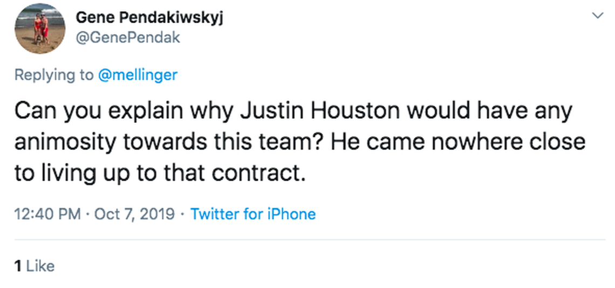The width and height of the screenshot is (615, 288).
Task: Click the "Replying to" label
Action: point(53,75)
